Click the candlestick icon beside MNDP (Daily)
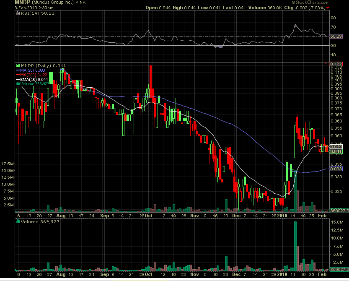This screenshot has height=281, width=349. pos(18,65)
